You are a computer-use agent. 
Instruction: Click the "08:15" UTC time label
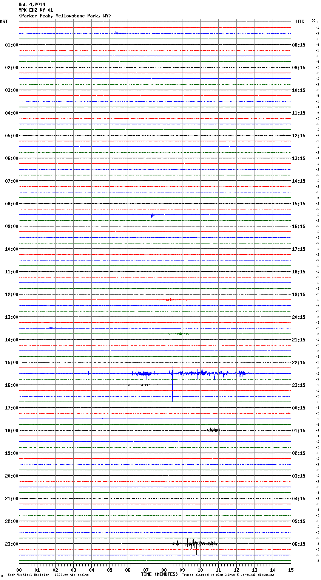tap(299, 45)
